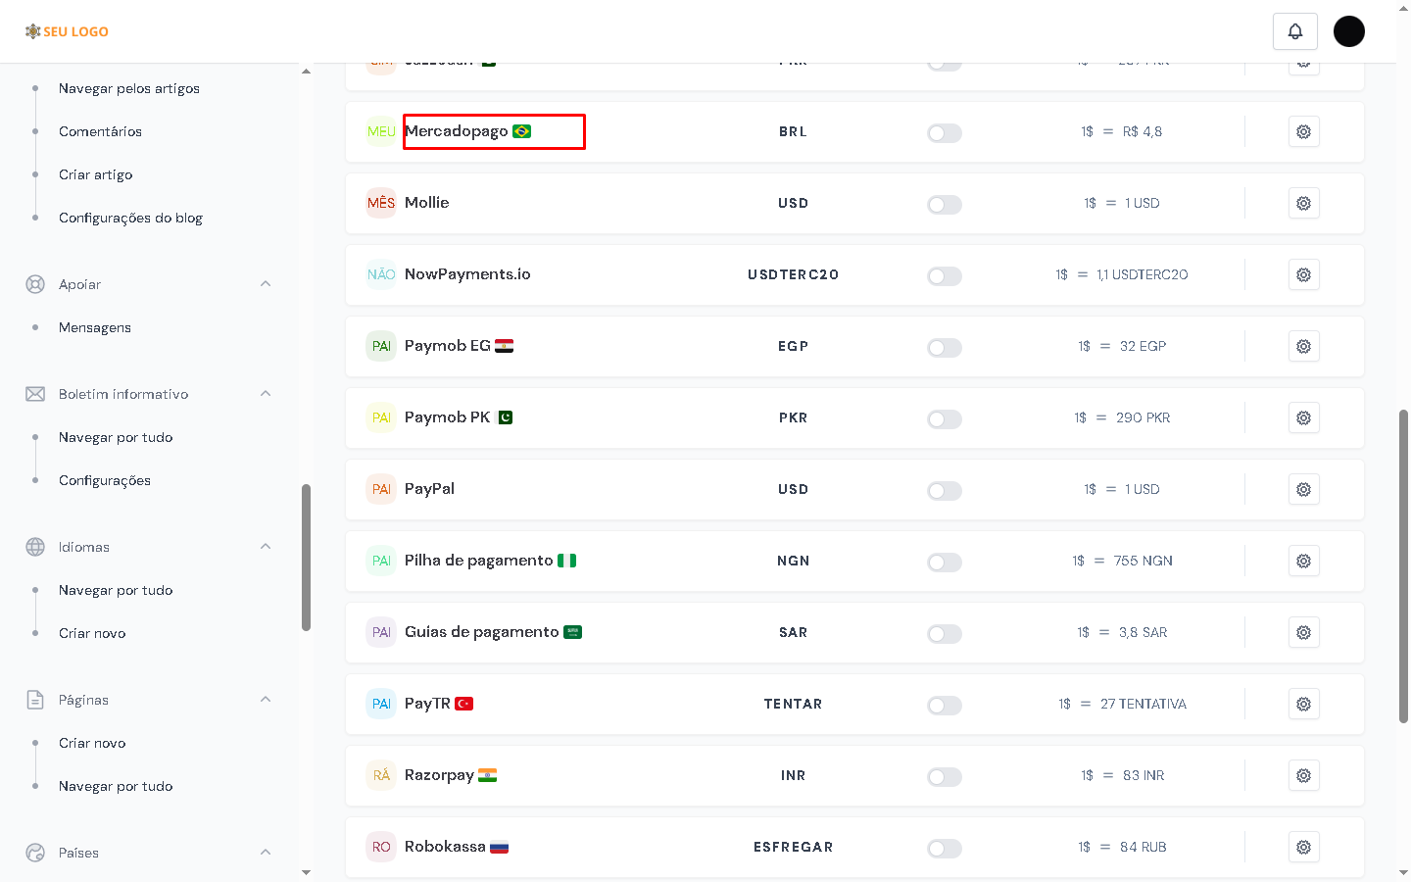Open NowPayments.io settings gear
Screen dimensions: 1411x882
[1303, 274]
